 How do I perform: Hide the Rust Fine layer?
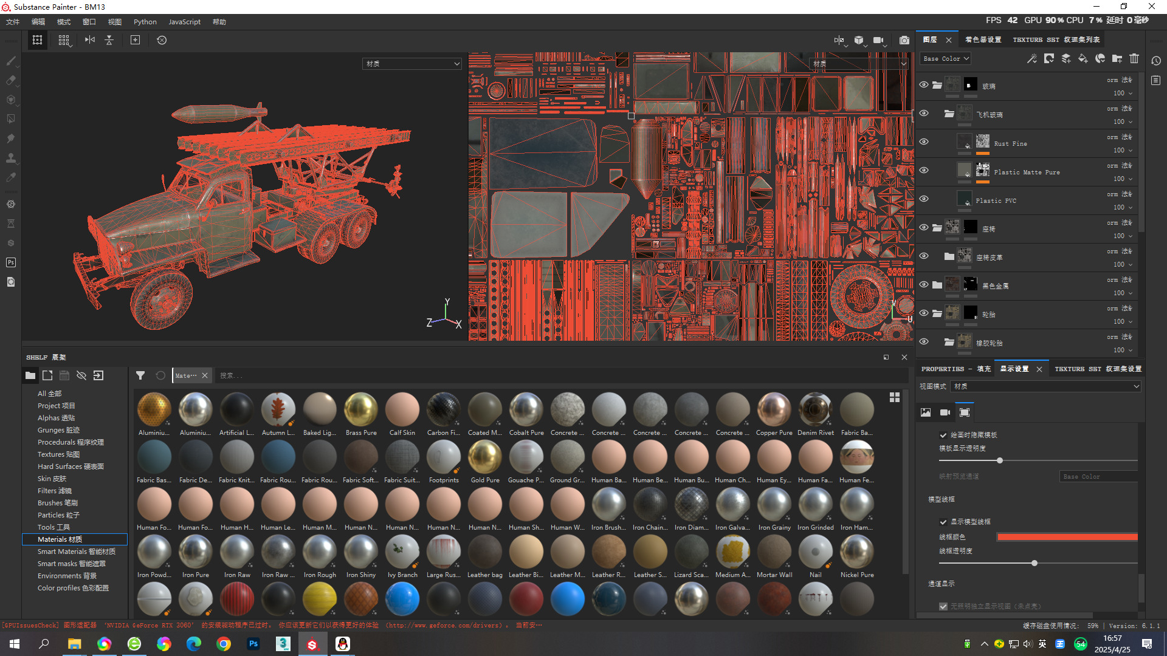click(924, 142)
